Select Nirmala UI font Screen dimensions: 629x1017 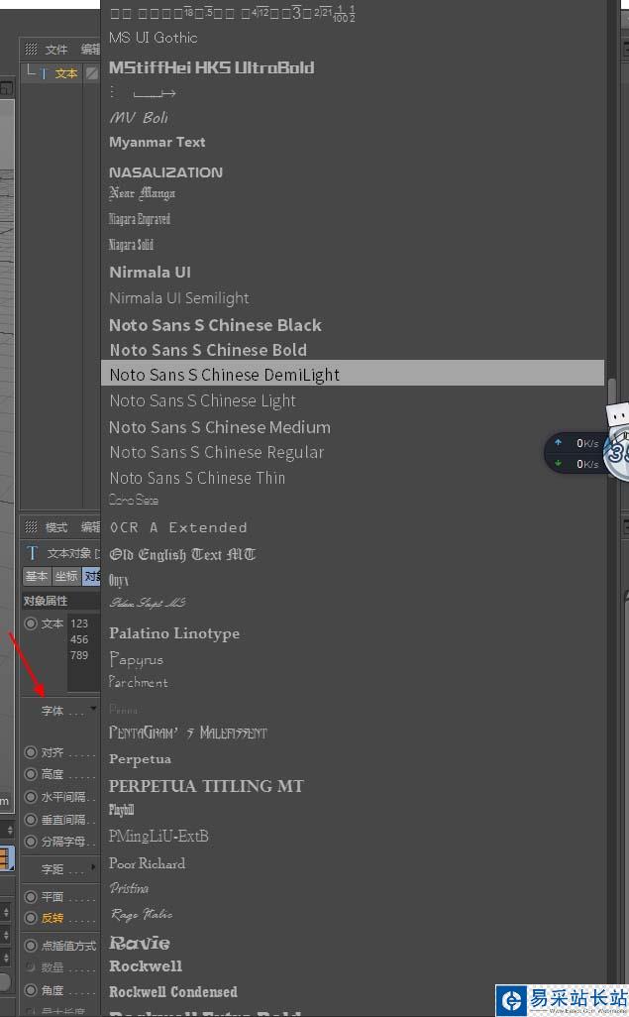(150, 272)
